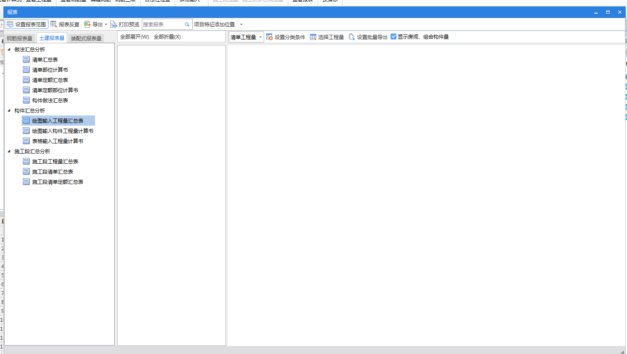Switch to 钢筋报表量 tab
Screen dimensions: 627x354
pos(20,38)
